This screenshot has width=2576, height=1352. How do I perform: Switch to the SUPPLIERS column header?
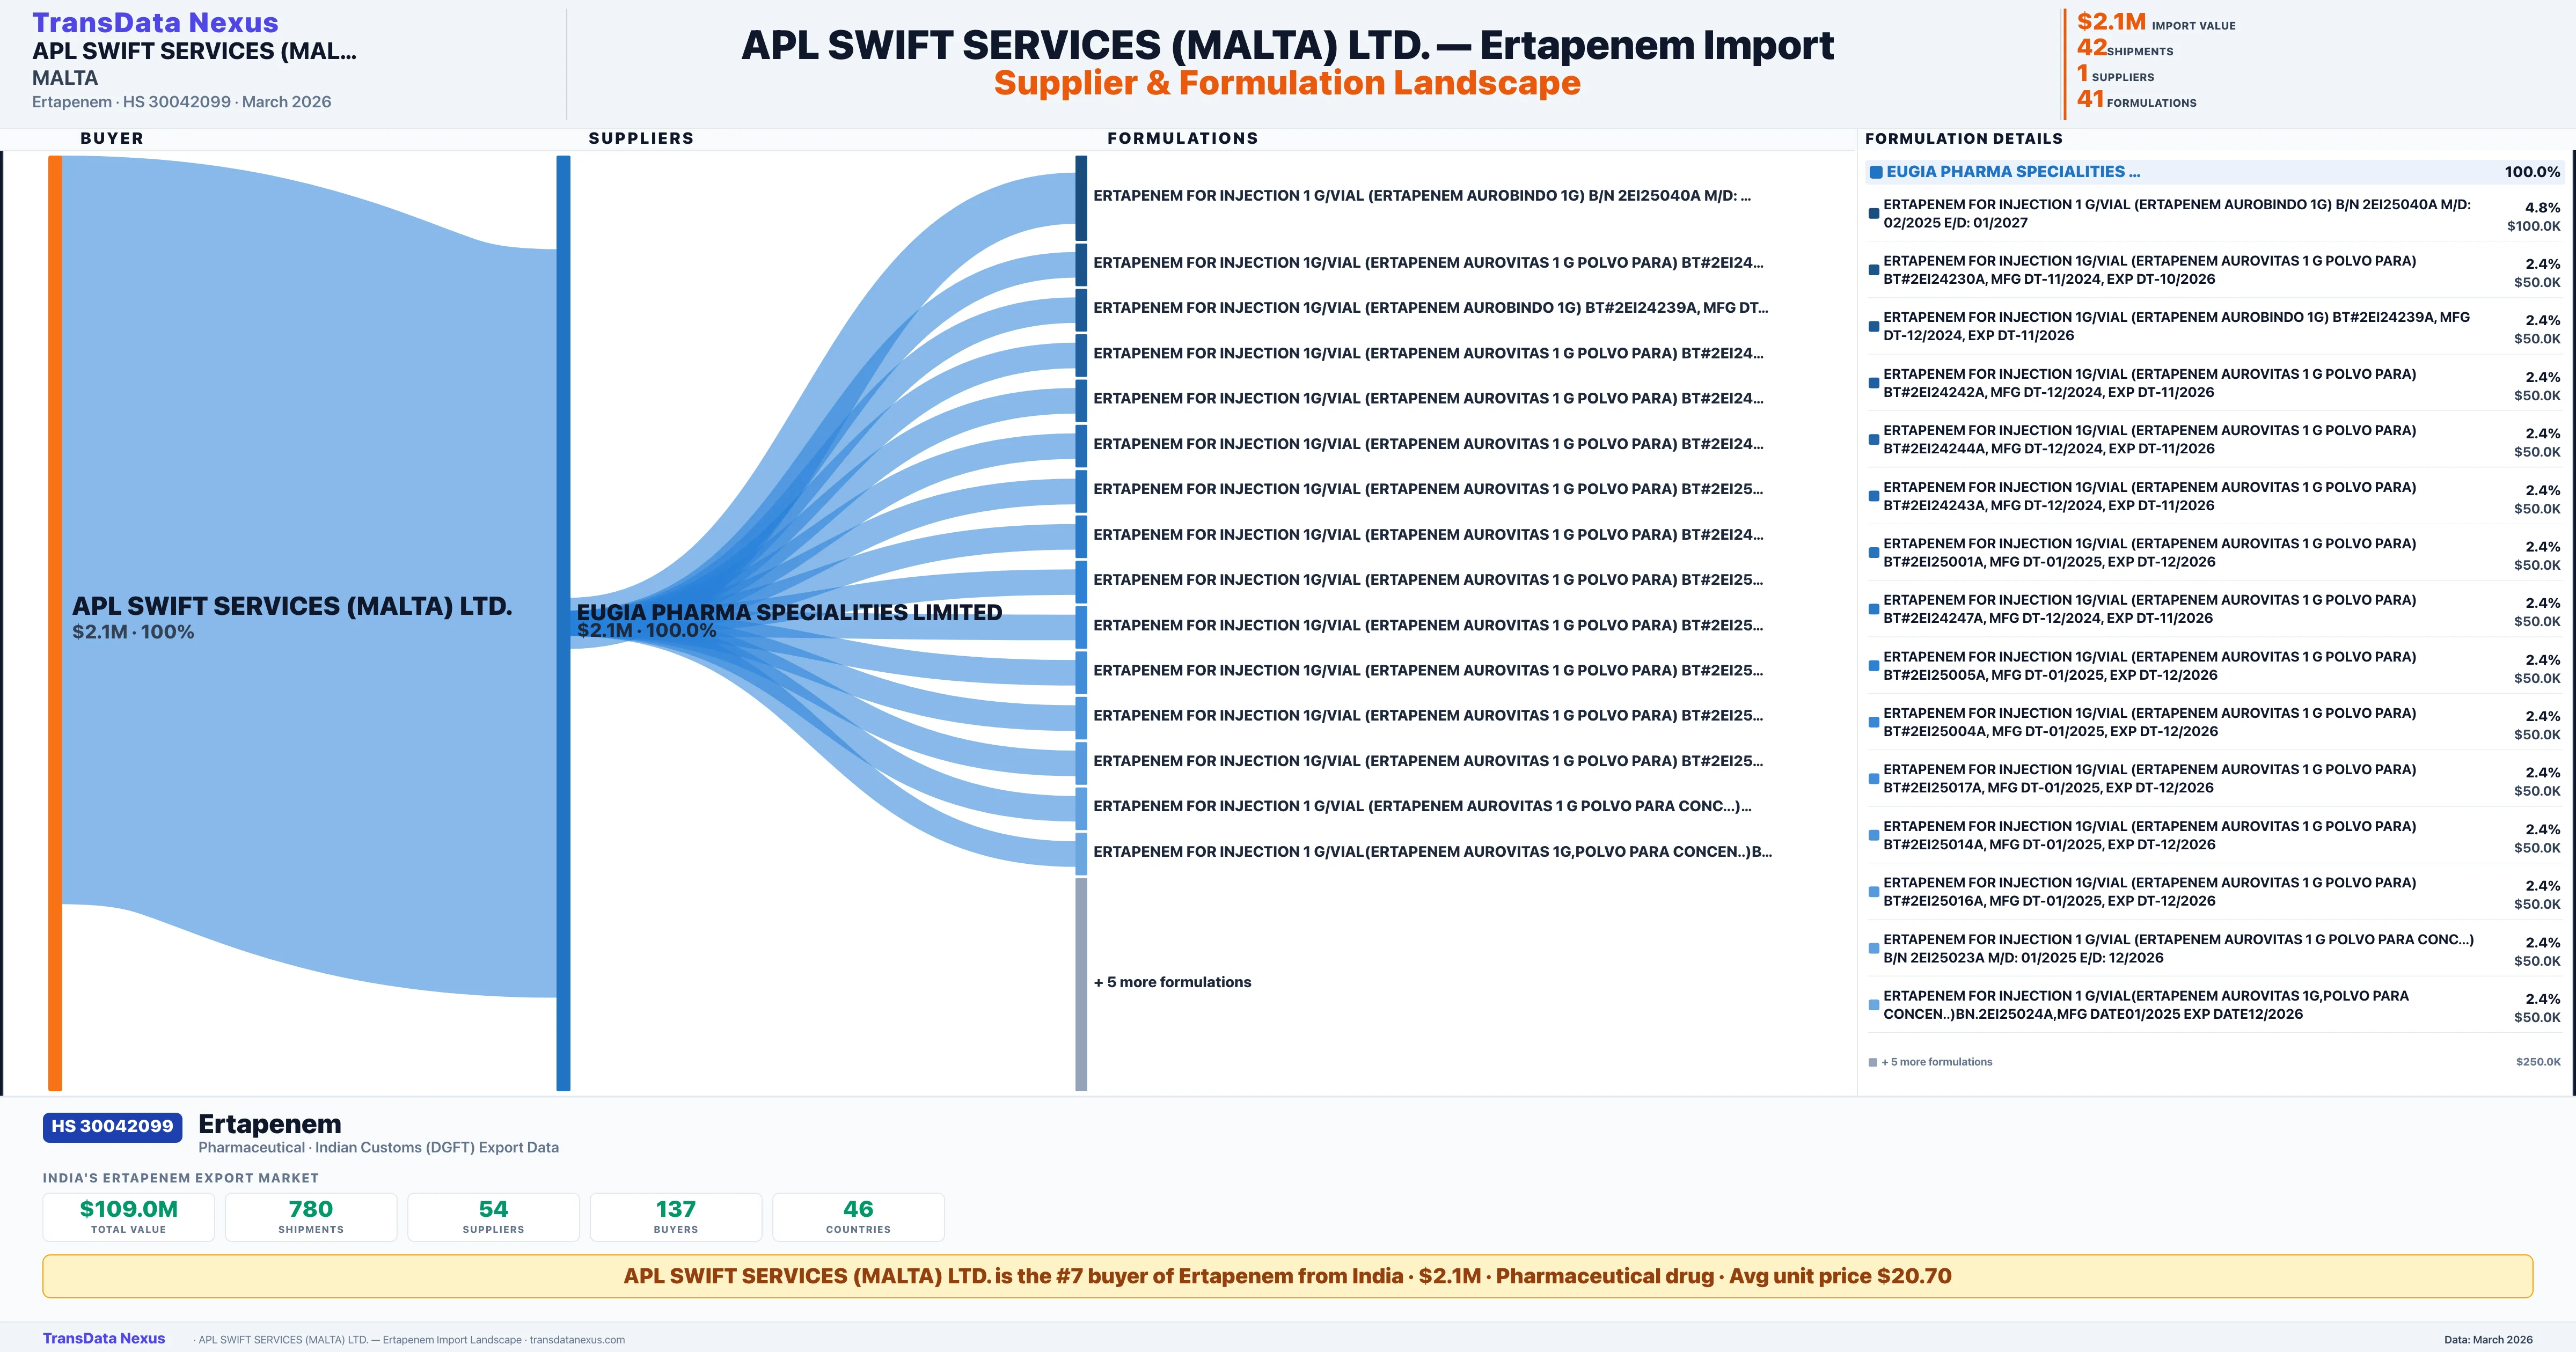(x=641, y=138)
